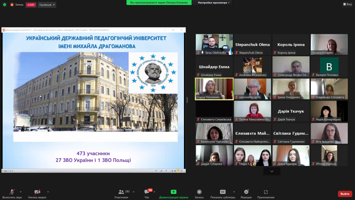Expand subtitle options arrow beside CC

[x=234, y=192]
